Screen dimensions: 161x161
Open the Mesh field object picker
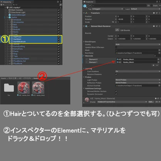tap(159, 50)
